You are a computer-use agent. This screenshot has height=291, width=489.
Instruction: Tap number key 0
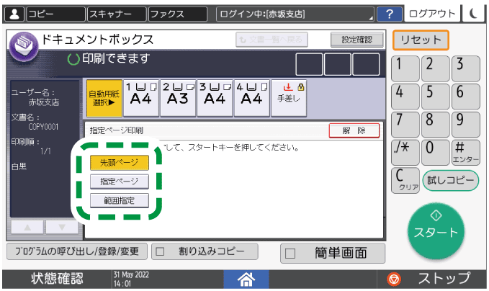tap(436, 152)
